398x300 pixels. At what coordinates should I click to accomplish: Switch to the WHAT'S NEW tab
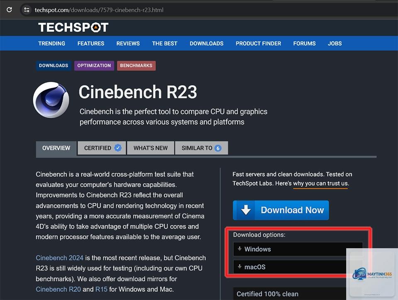(x=150, y=148)
